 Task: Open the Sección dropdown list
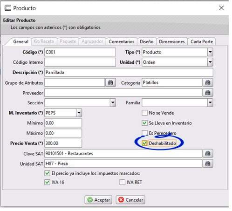tap(113, 102)
